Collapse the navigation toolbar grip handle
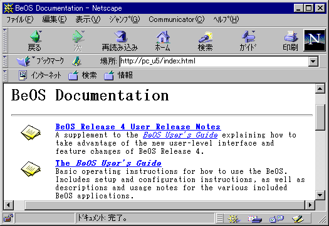 (5, 40)
